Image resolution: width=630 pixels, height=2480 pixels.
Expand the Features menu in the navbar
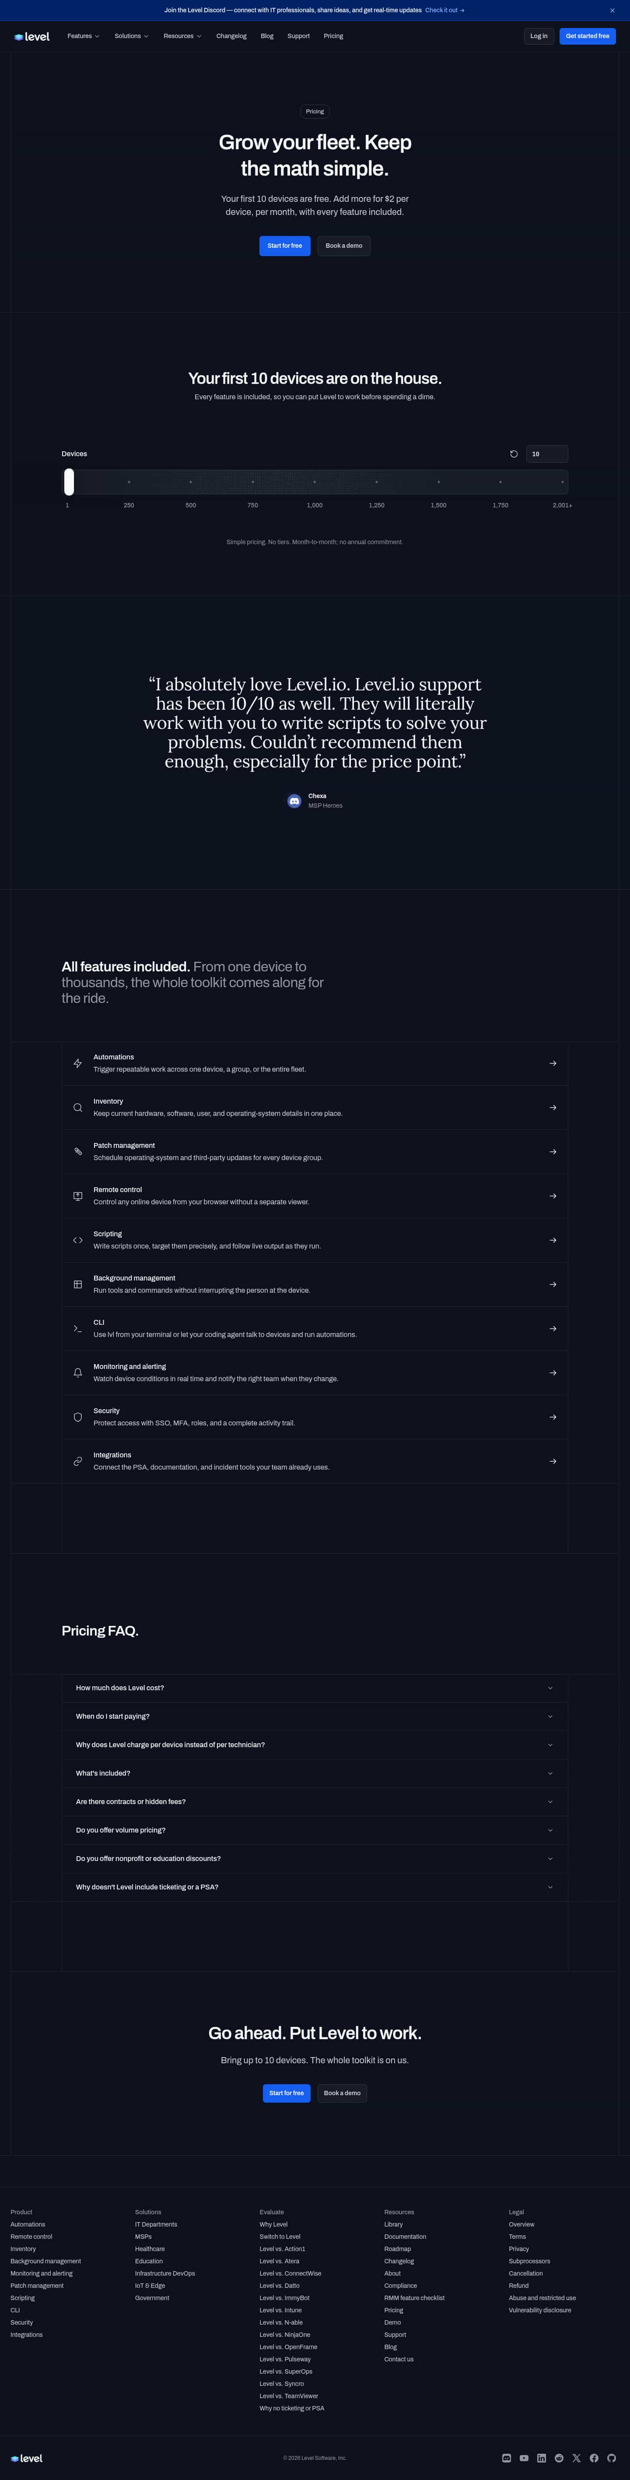84,35
